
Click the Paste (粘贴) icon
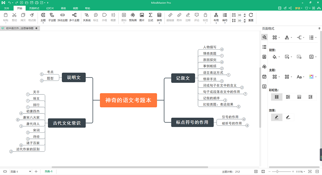click(x=6, y=15)
